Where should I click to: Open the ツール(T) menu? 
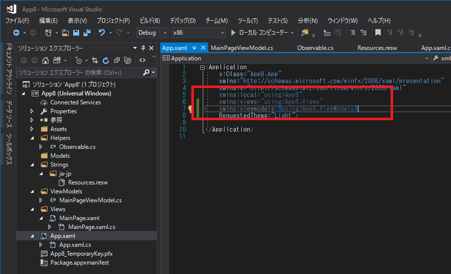(248, 21)
